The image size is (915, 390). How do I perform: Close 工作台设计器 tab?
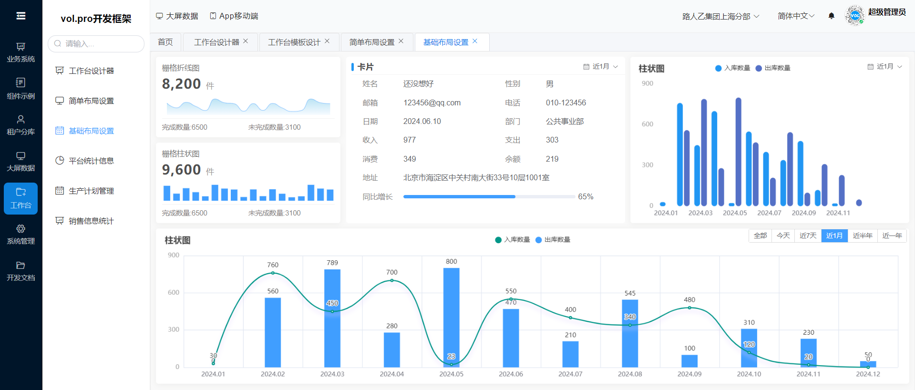tap(246, 41)
